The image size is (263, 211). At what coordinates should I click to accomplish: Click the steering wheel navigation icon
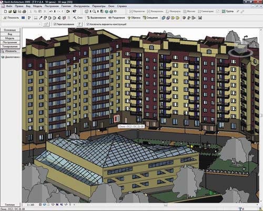[x=86, y=12]
